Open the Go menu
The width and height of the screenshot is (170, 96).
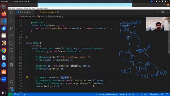tap(30, 8)
